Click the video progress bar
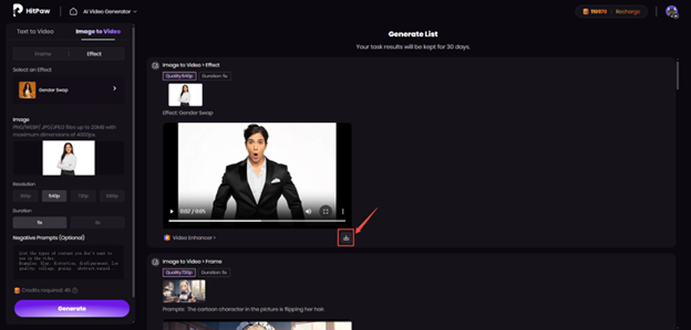This screenshot has width=691, height=330. pyautogui.click(x=256, y=220)
